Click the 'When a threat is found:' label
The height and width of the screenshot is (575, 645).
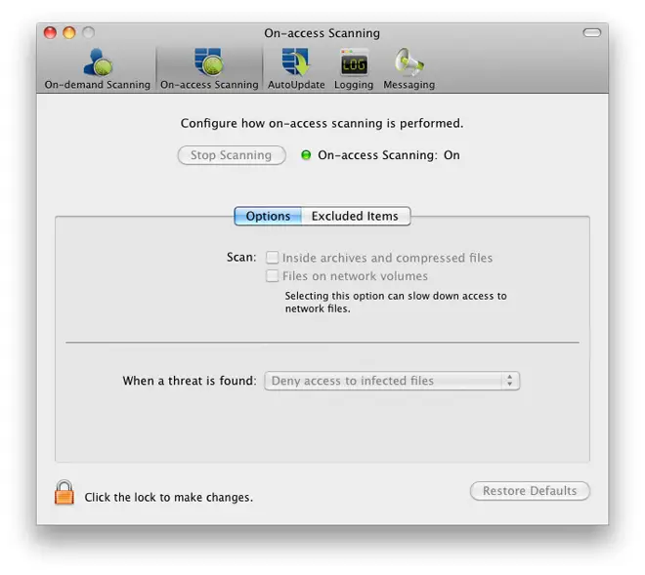tap(190, 381)
